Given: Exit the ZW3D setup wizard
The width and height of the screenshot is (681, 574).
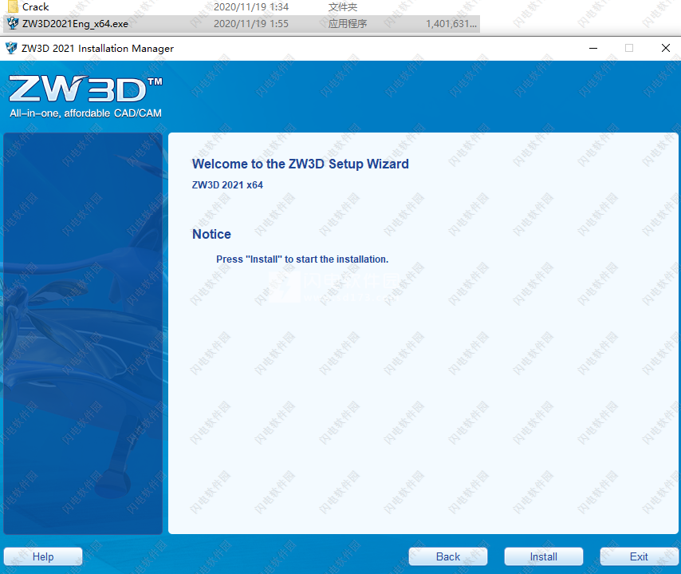Looking at the screenshot, I should pos(639,556).
